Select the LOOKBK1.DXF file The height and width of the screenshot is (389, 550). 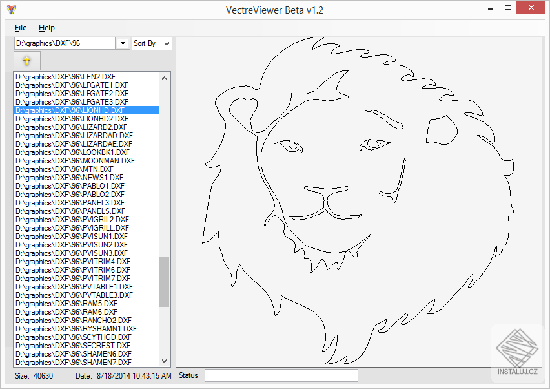point(72,152)
